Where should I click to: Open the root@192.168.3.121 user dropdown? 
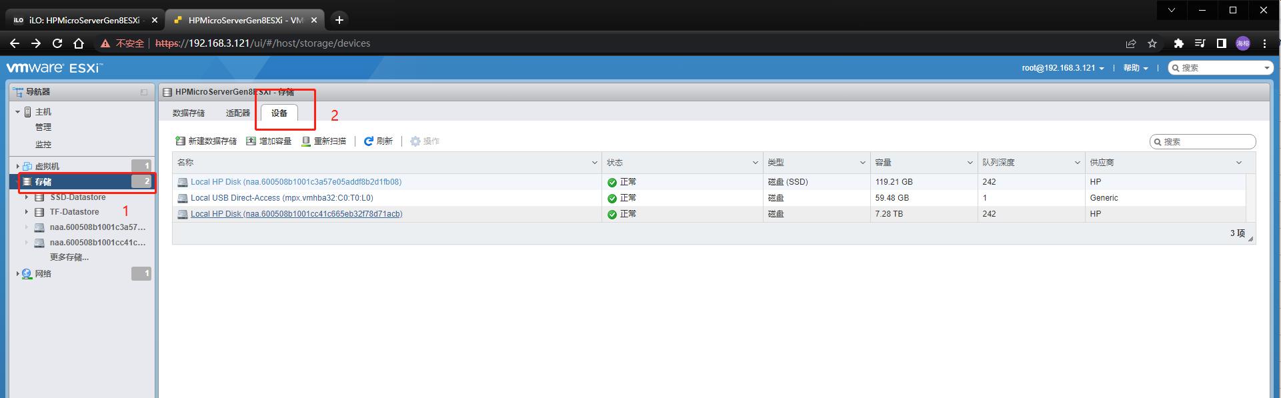pyautogui.click(x=1063, y=68)
